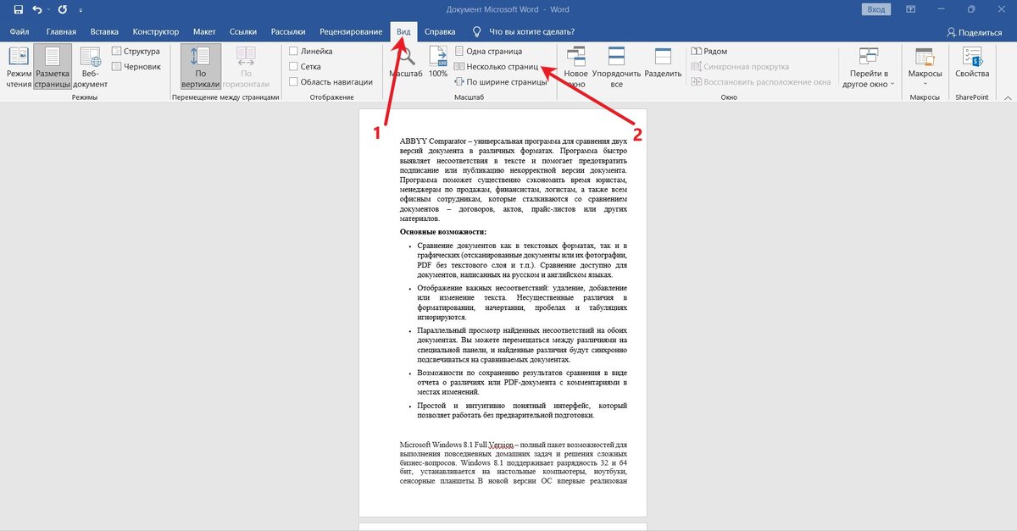Choose Одна страница zoom option
The height and width of the screenshot is (531, 1017).
click(x=488, y=52)
